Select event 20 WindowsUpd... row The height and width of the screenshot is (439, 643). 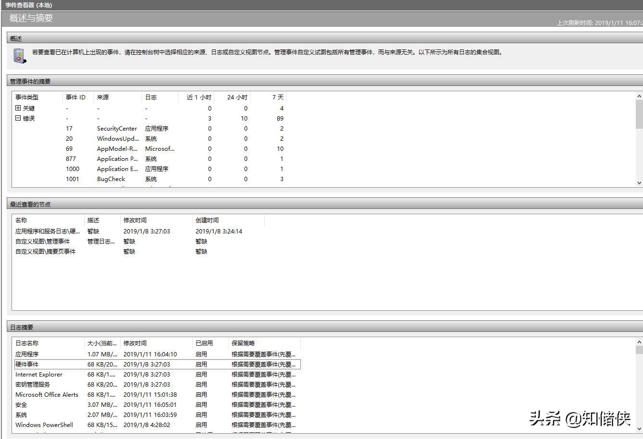[150, 138]
